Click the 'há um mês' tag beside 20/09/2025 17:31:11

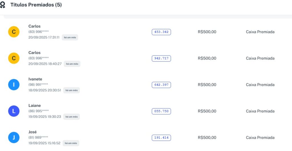[x=70, y=38]
